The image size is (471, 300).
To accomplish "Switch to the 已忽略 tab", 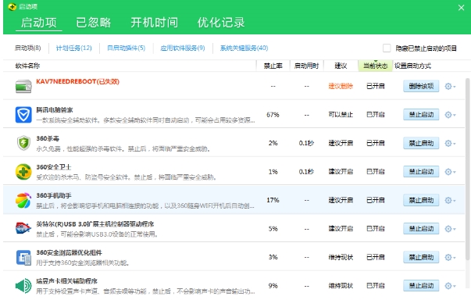I will coord(94,23).
